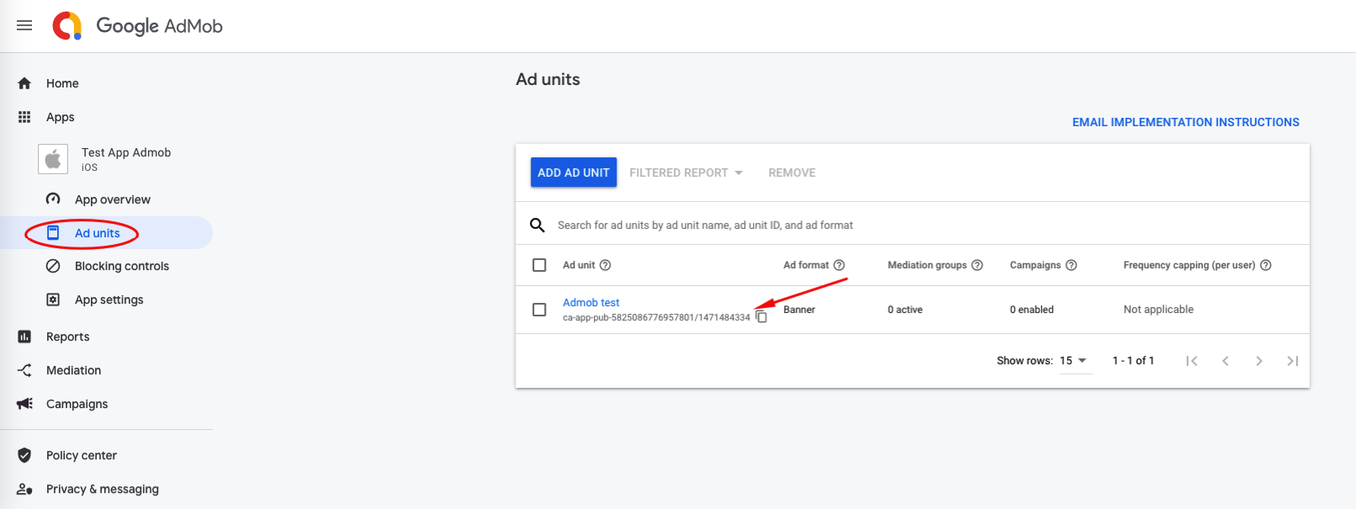Click the search magnifier icon
The width and height of the screenshot is (1356, 509).
[537, 225]
